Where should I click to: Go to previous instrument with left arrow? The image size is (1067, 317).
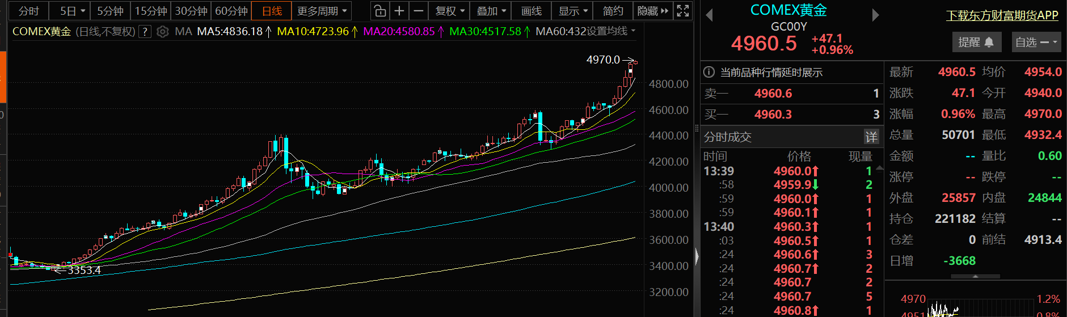(709, 15)
